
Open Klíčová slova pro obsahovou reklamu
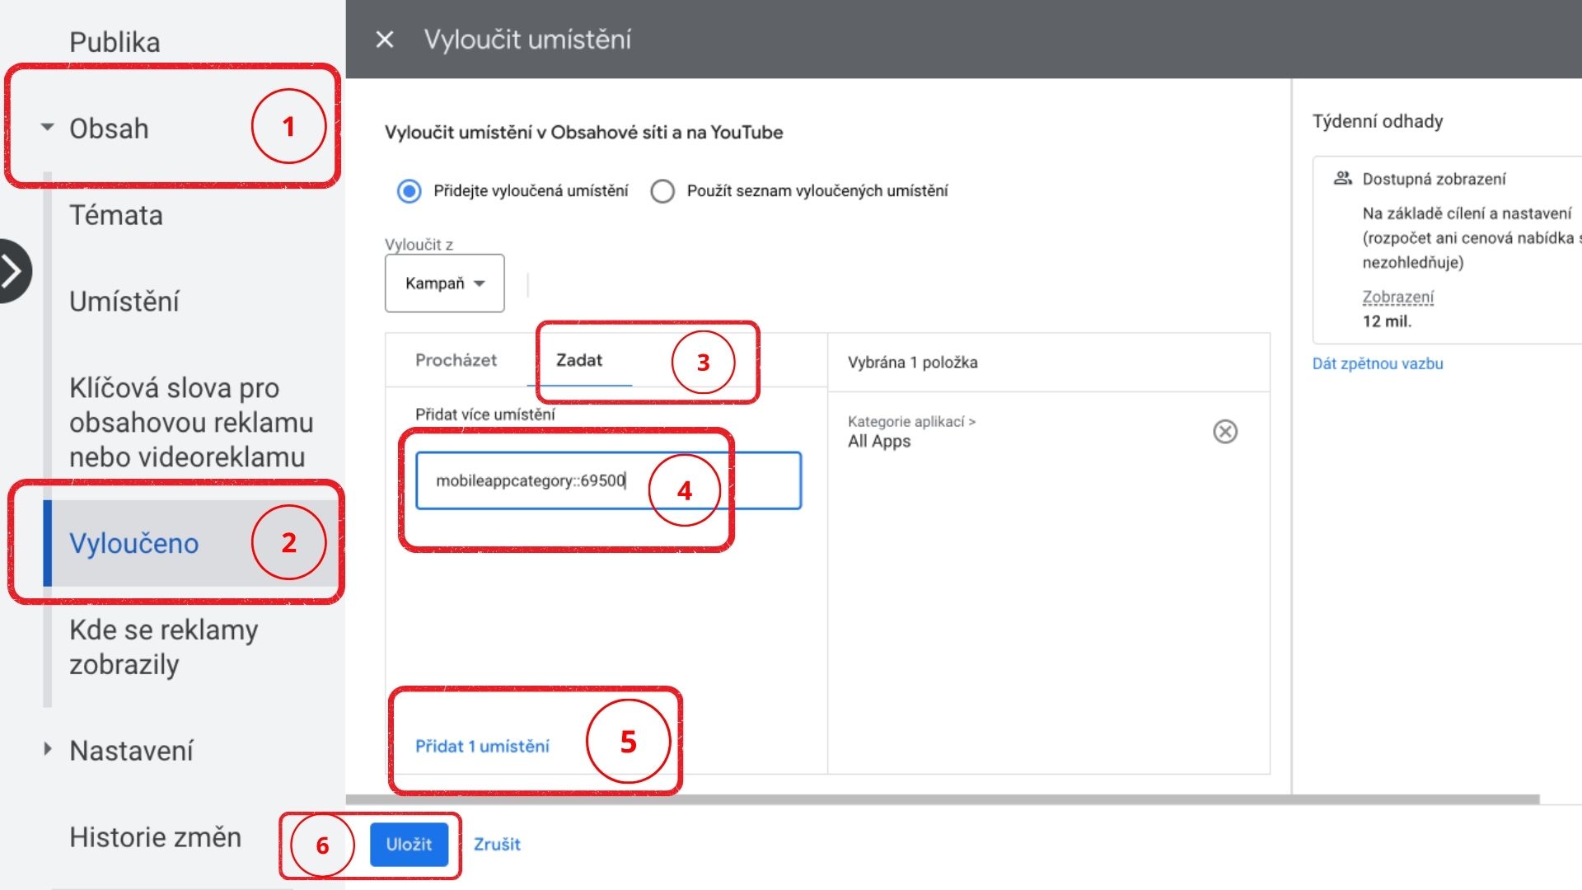[x=191, y=422]
